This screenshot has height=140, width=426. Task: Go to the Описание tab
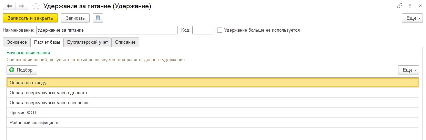click(x=125, y=42)
